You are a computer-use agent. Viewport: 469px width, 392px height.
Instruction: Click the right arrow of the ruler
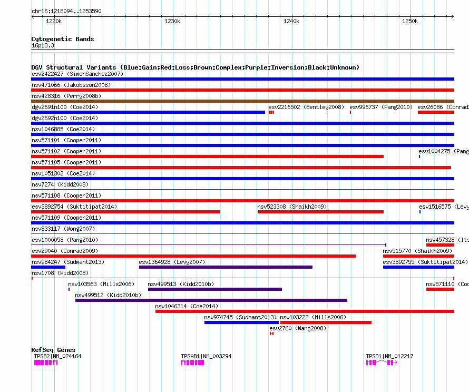pyautogui.click(x=453, y=17)
